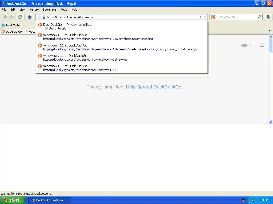This screenshot has width=273, height=204.
Task: Click the padlock site identity icon
Action: point(44,17)
